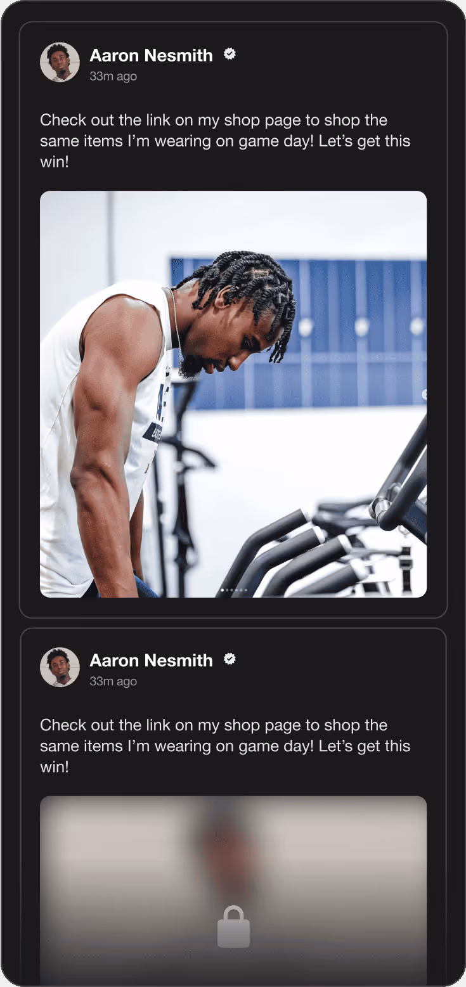Open the gym workout photo in the first post

tap(233, 394)
